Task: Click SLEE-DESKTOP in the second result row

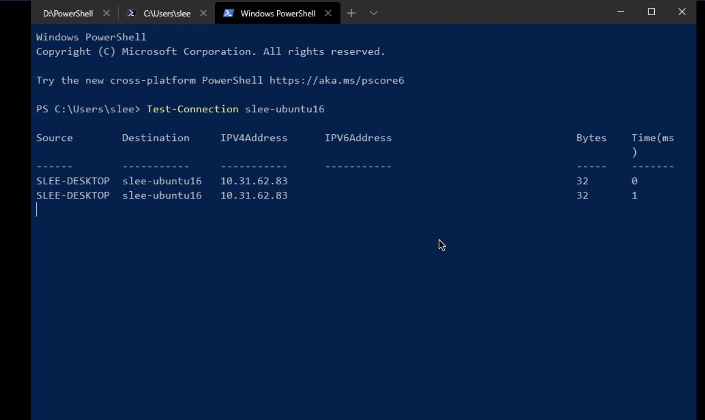Action: (x=73, y=196)
